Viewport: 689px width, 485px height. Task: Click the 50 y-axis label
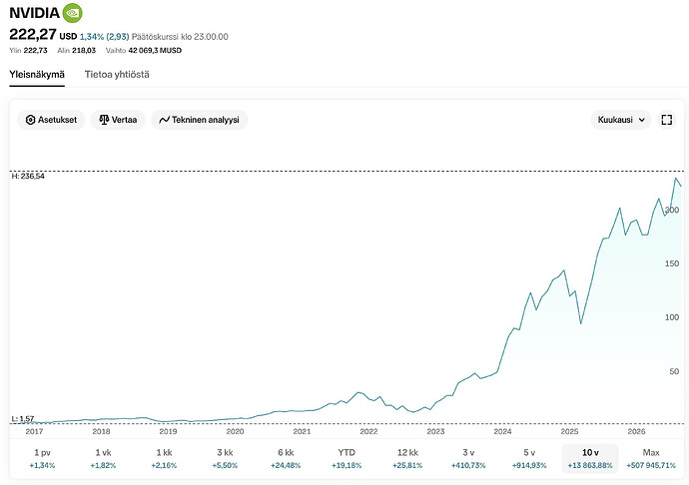(x=674, y=371)
